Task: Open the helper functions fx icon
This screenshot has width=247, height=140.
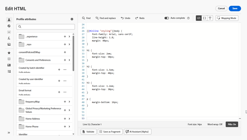Action: point(9,38)
